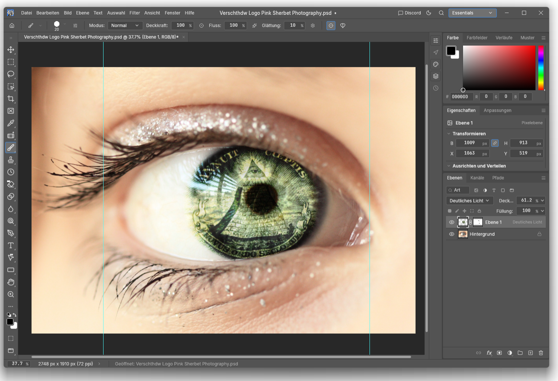Select the Hand tool
The height and width of the screenshot is (381, 558).
pyautogui.click(x=11, y=282)
